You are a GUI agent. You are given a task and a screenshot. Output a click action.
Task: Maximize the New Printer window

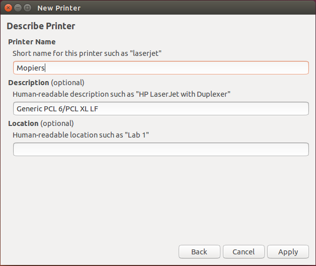[27, 8]
